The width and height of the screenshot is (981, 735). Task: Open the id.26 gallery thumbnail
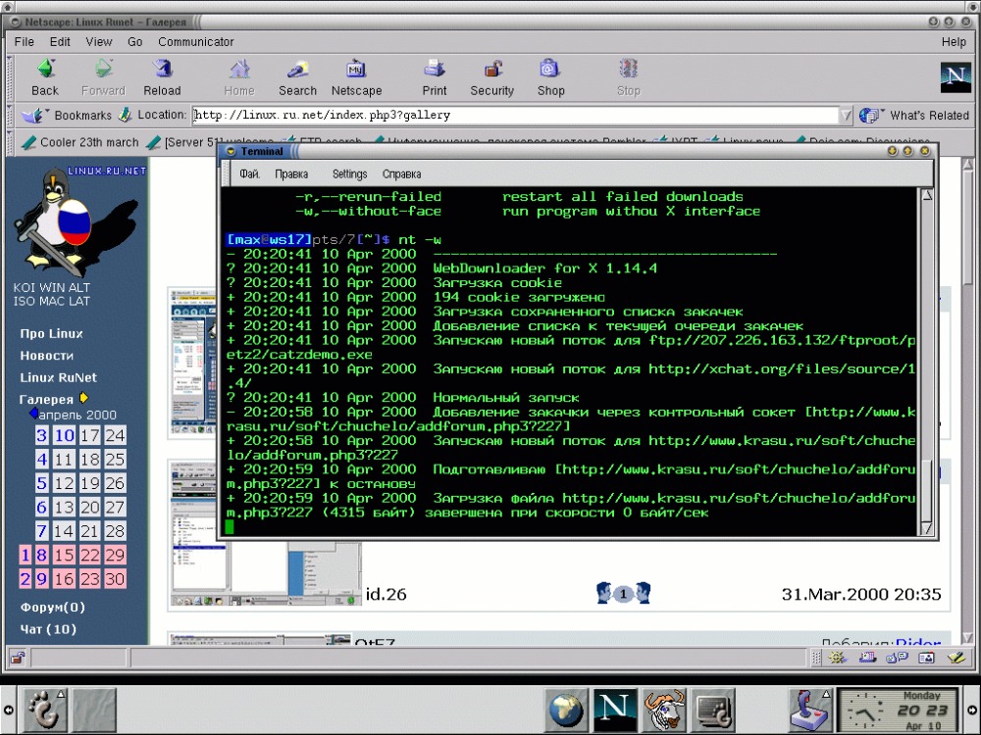click(267, 533)
